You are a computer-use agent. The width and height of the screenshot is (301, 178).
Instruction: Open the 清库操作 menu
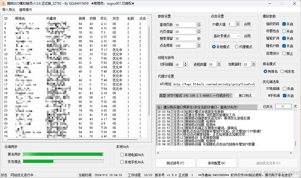pyautogui.click(x=25, y=10)
